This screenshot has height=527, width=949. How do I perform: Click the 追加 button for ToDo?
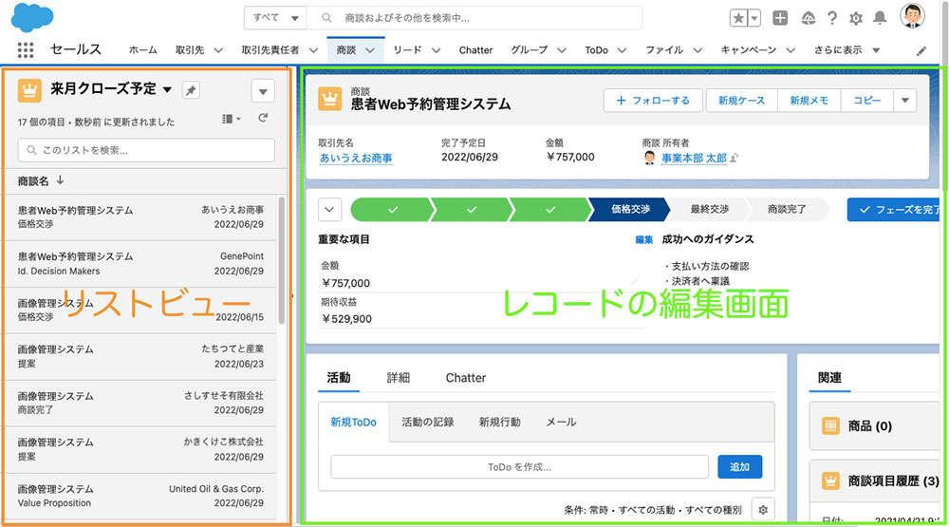(x=739, y=466)
